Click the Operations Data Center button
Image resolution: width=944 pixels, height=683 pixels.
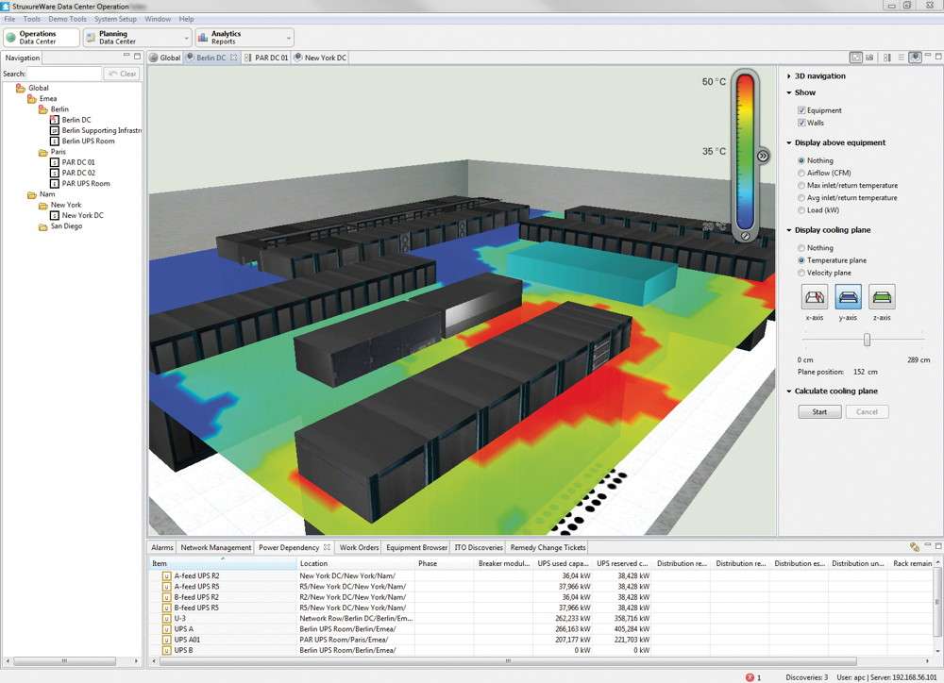[x=41, y=38]
